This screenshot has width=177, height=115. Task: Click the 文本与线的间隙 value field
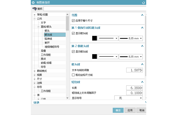point(134,70)
